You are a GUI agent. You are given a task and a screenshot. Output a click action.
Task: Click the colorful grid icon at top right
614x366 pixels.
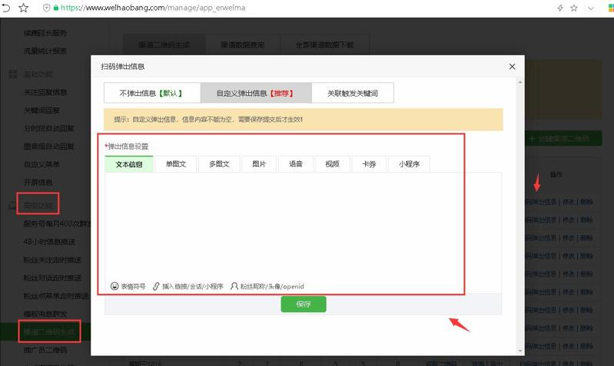point(611,8)
